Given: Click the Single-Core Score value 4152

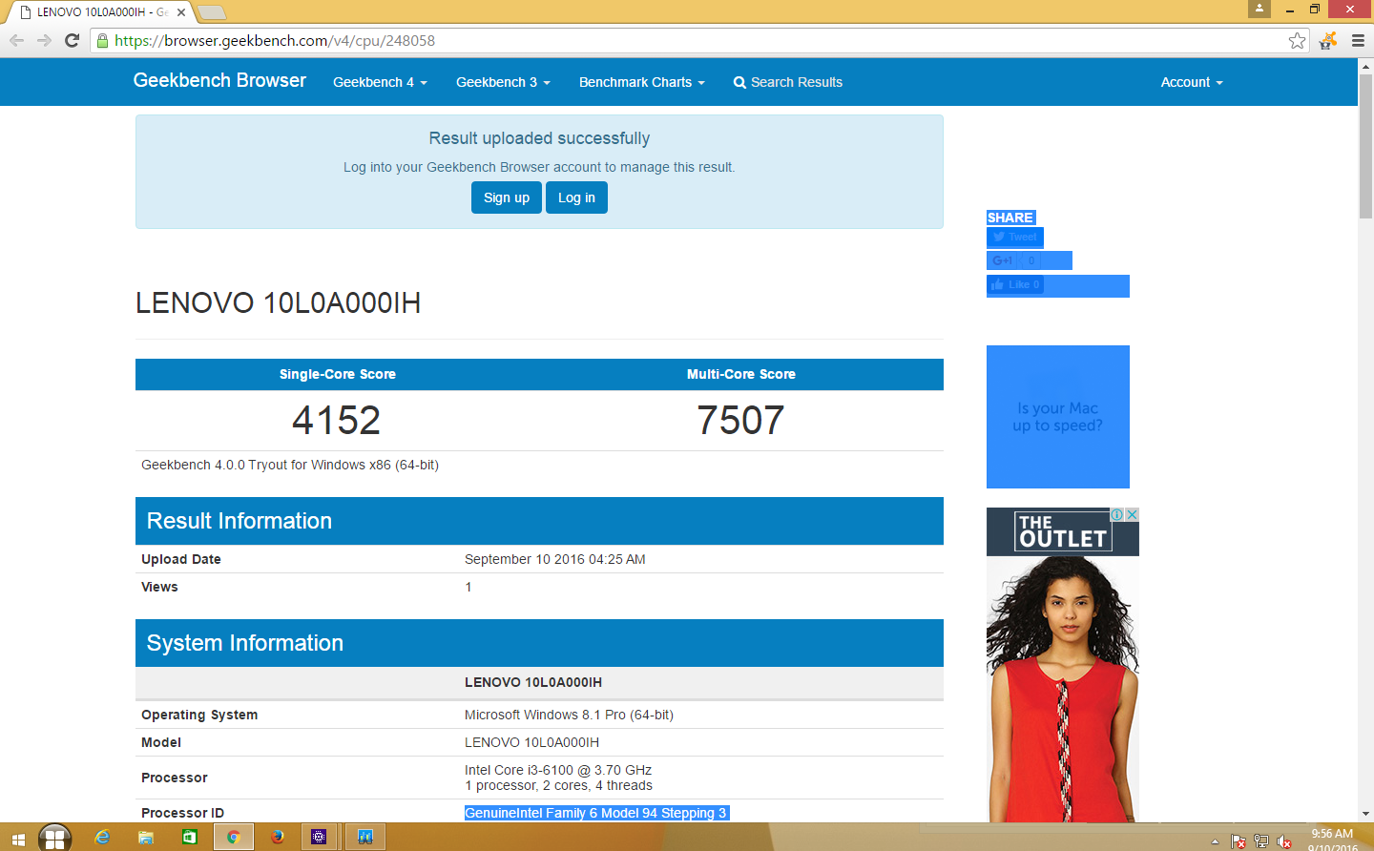Looking at the screenshot, I should coord(336,421).
